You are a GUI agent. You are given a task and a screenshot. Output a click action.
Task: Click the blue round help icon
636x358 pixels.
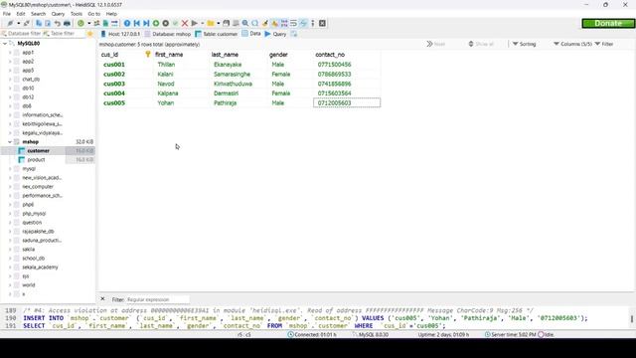[x=127, y=23]
